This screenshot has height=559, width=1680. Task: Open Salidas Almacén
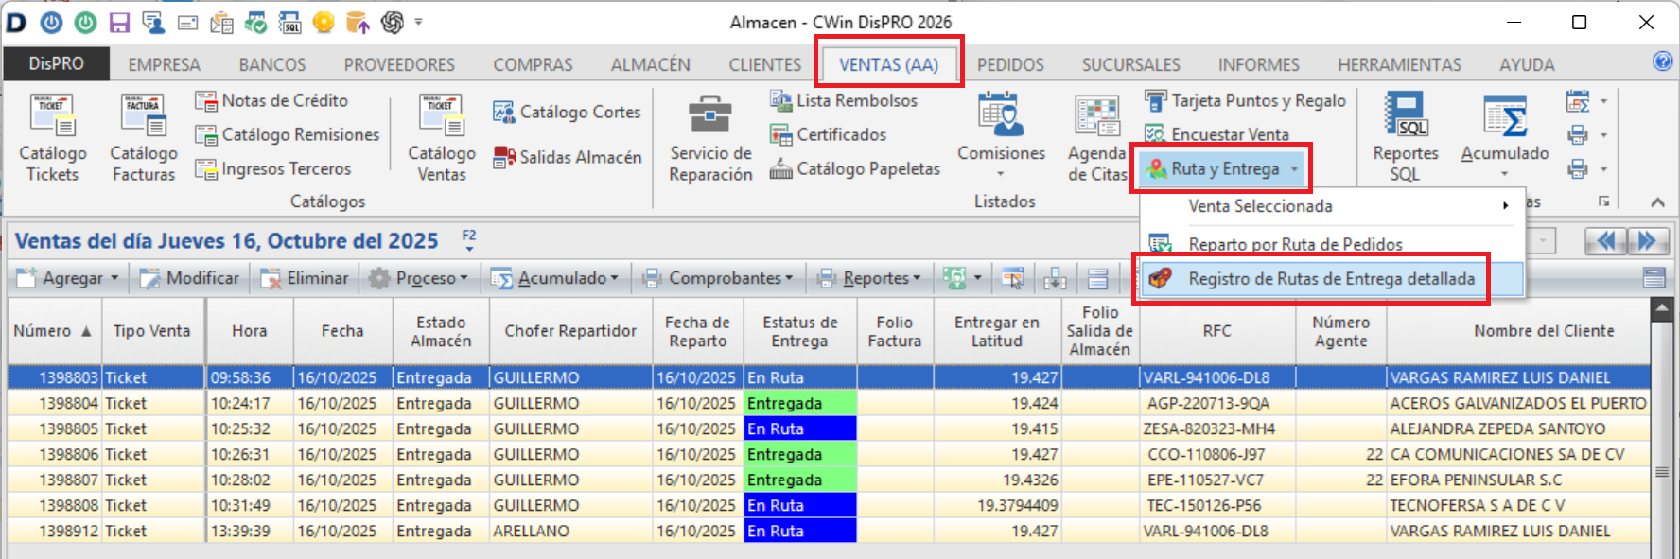pyautogui.click(x=567, y=157)
